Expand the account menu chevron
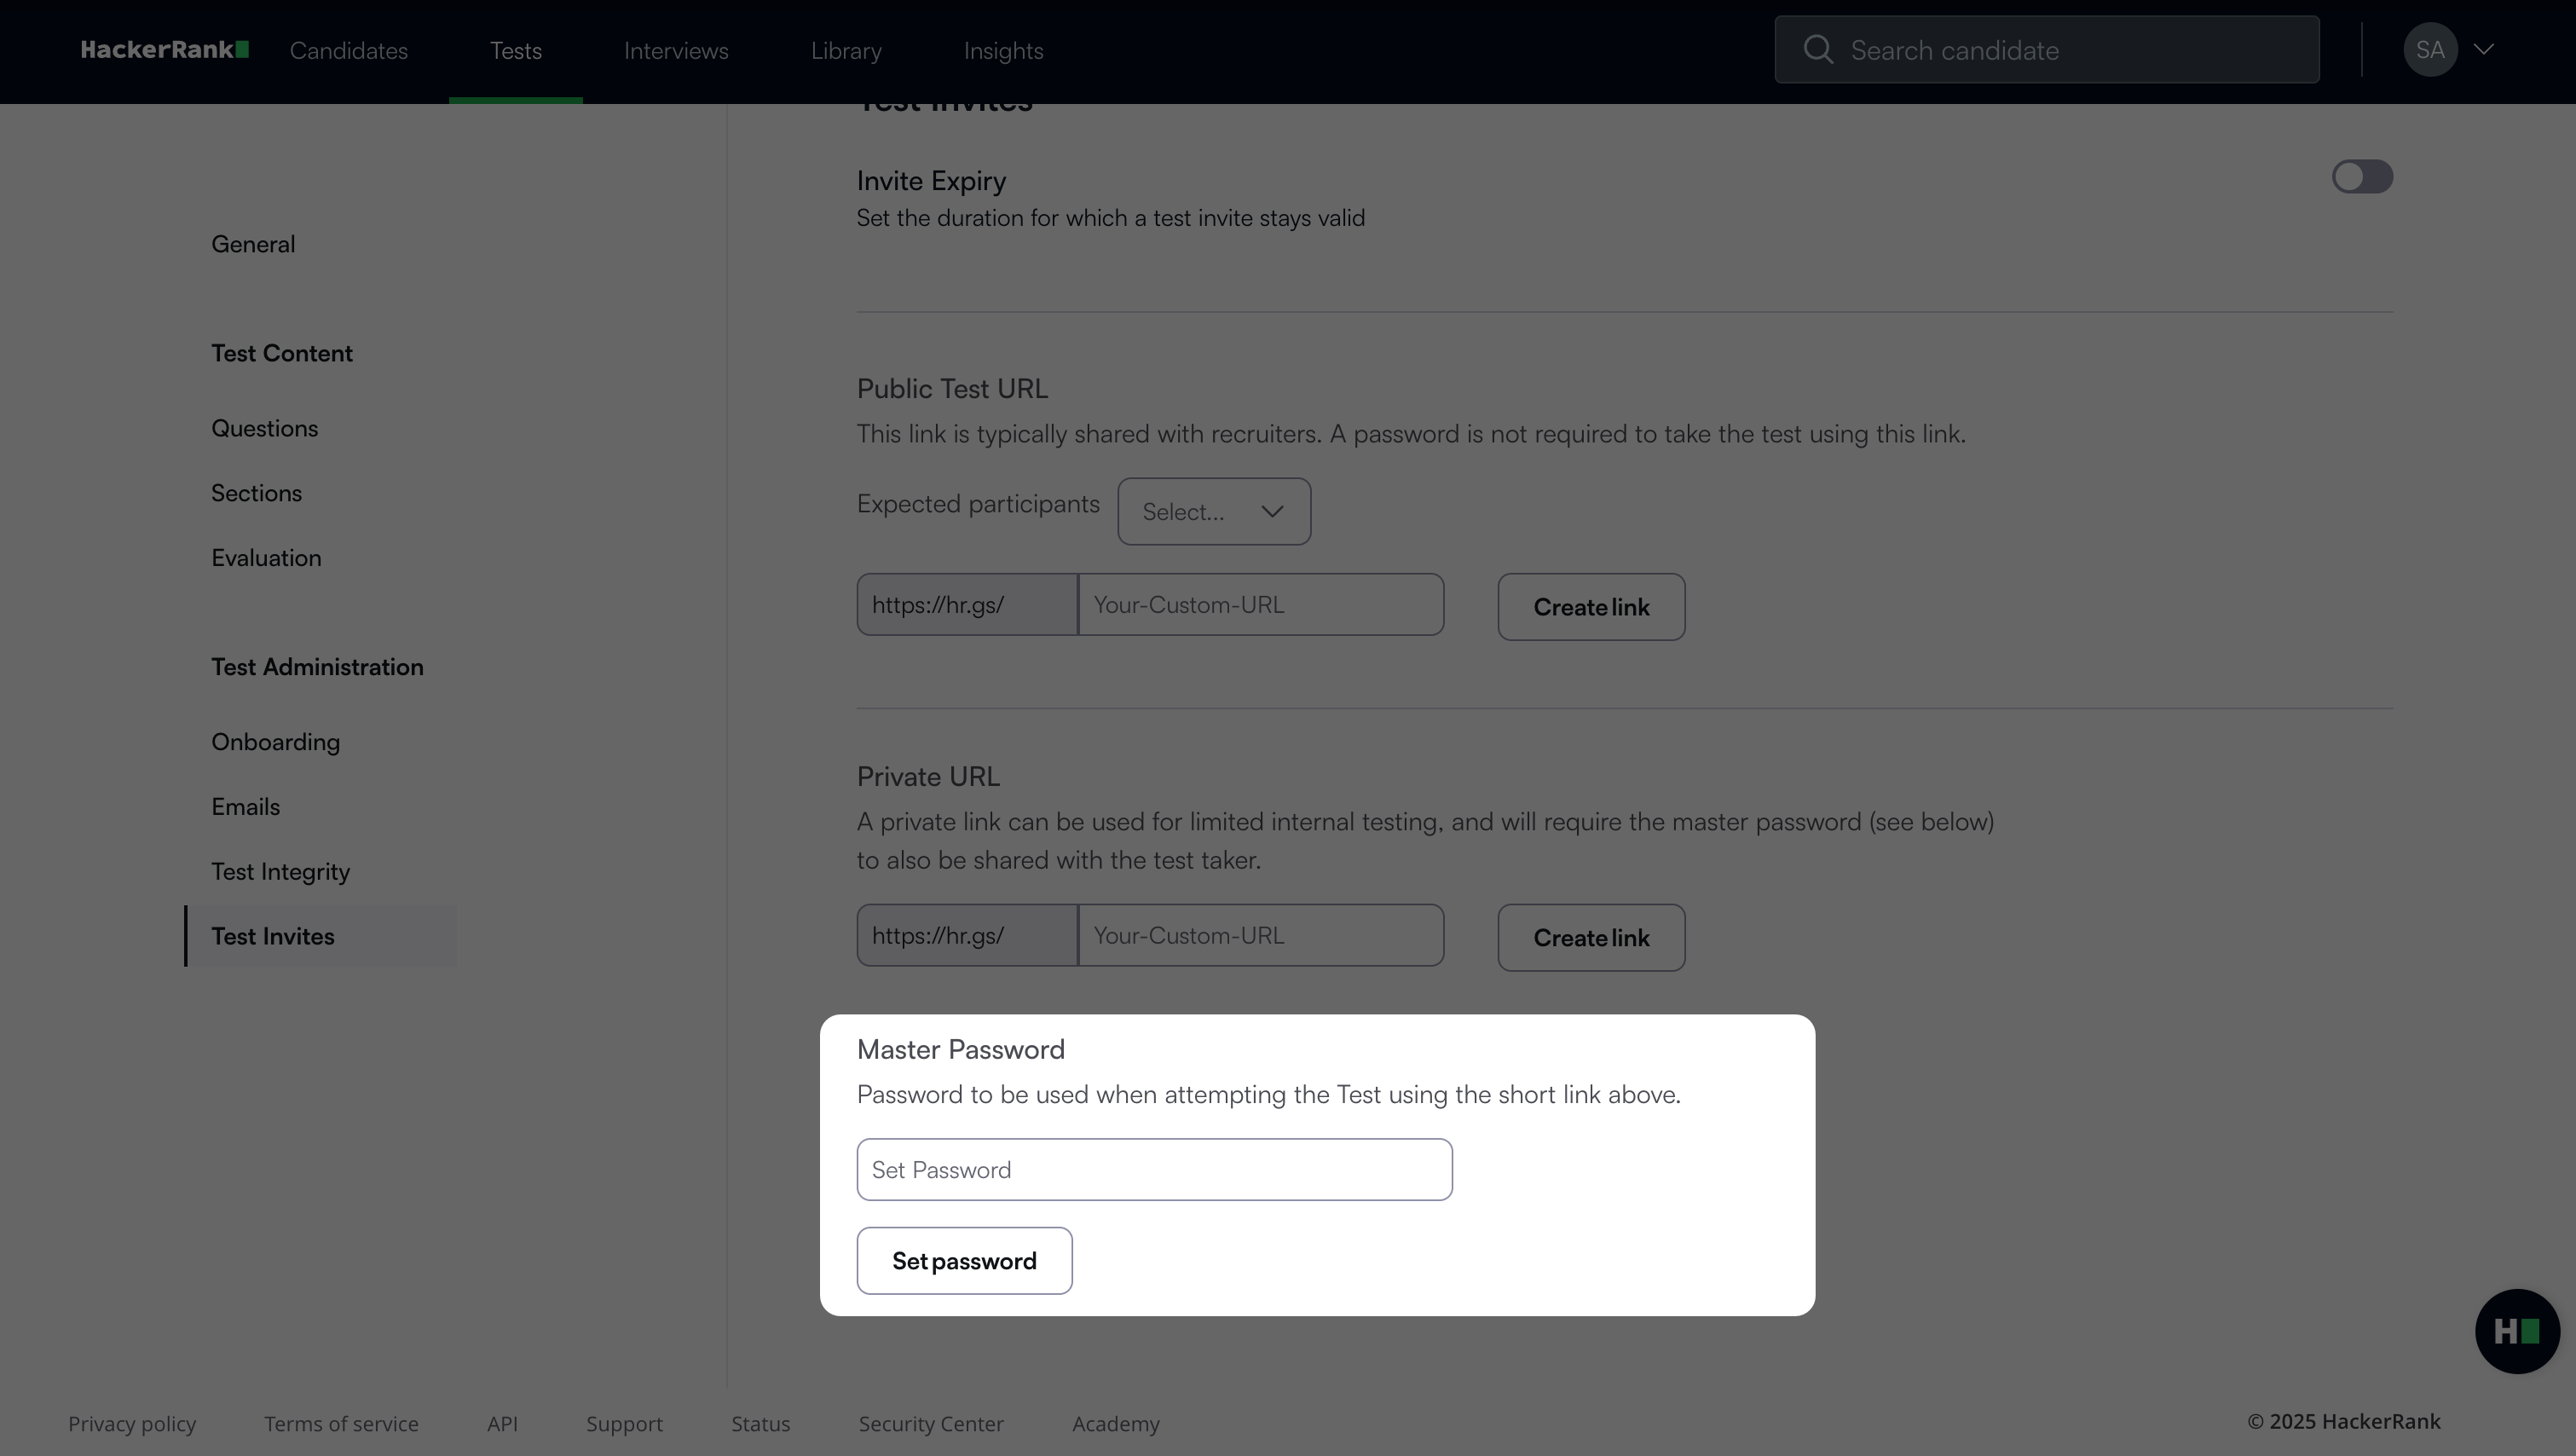Viewport: 2576px width, 1456px height. 2484,50
